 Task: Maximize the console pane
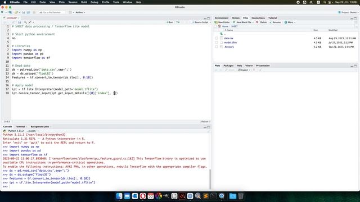pos(209,127)
